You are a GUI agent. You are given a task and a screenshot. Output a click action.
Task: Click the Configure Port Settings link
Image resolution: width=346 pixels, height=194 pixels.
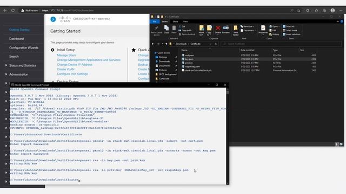[72, 74]
